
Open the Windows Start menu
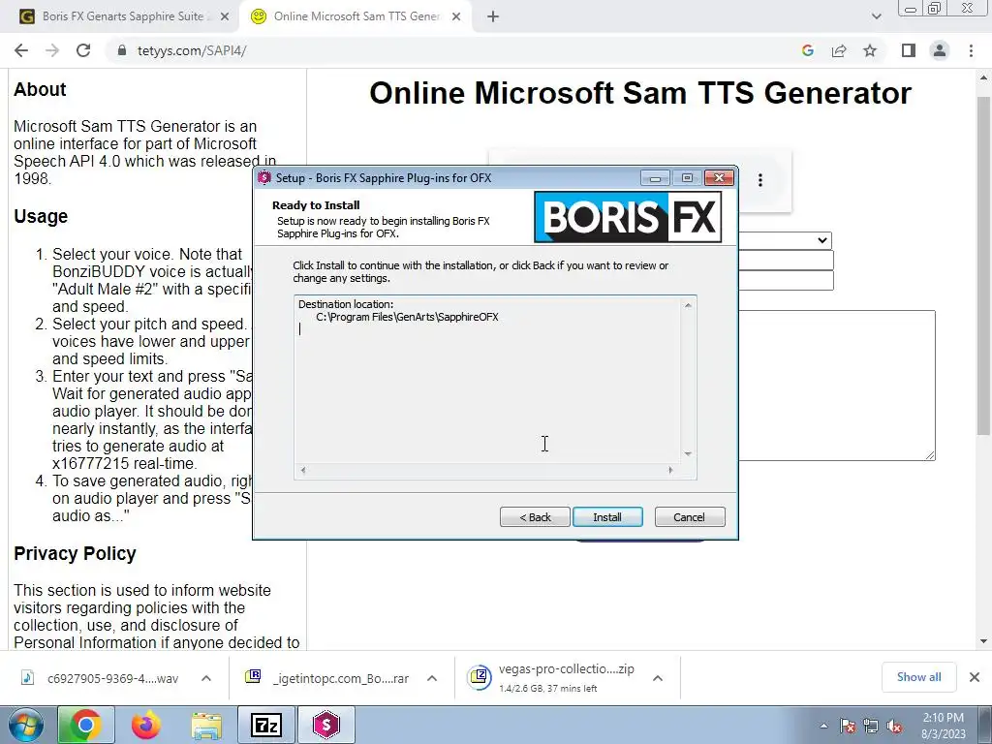pos(26,725)
